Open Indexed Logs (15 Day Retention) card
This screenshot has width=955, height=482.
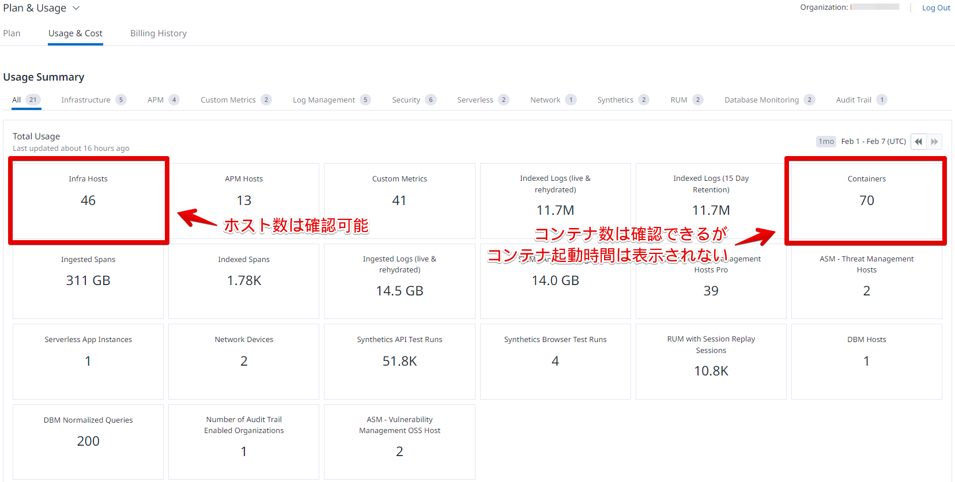pos(711,200)
